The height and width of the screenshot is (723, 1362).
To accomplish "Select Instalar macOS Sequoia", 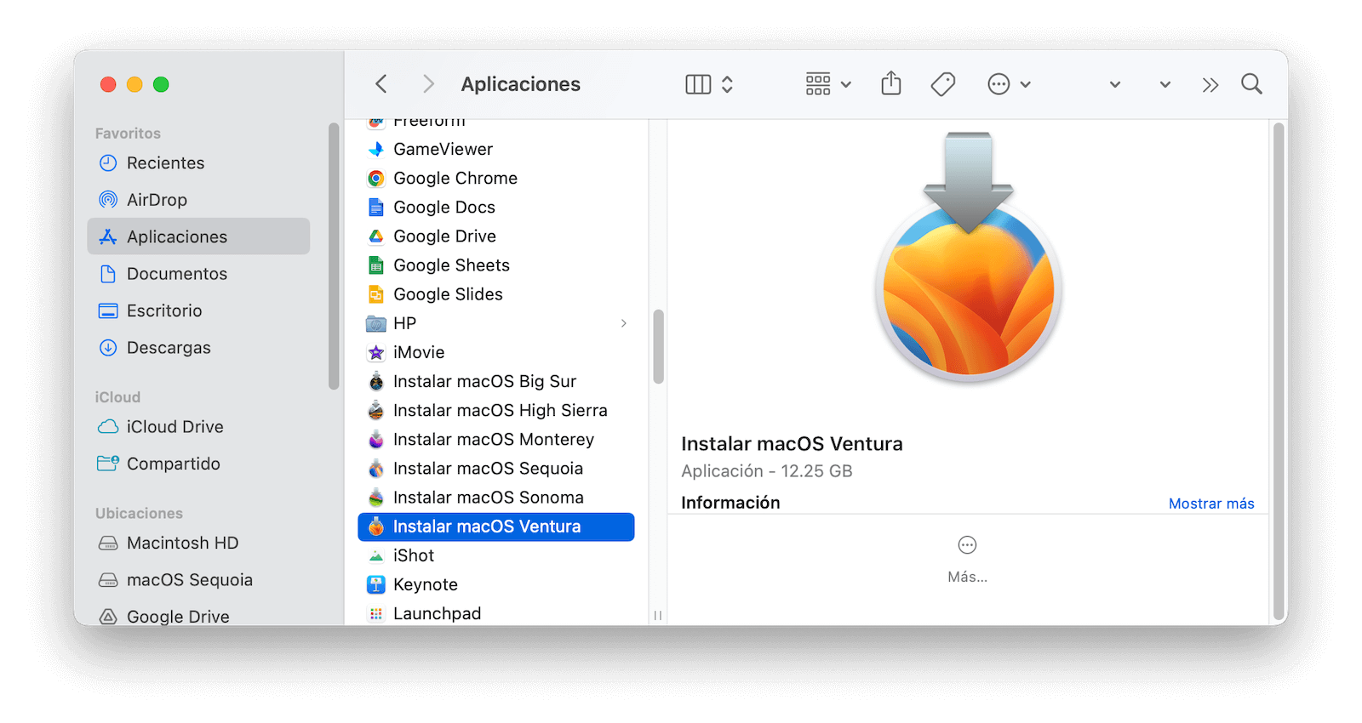I will point(496,468).
